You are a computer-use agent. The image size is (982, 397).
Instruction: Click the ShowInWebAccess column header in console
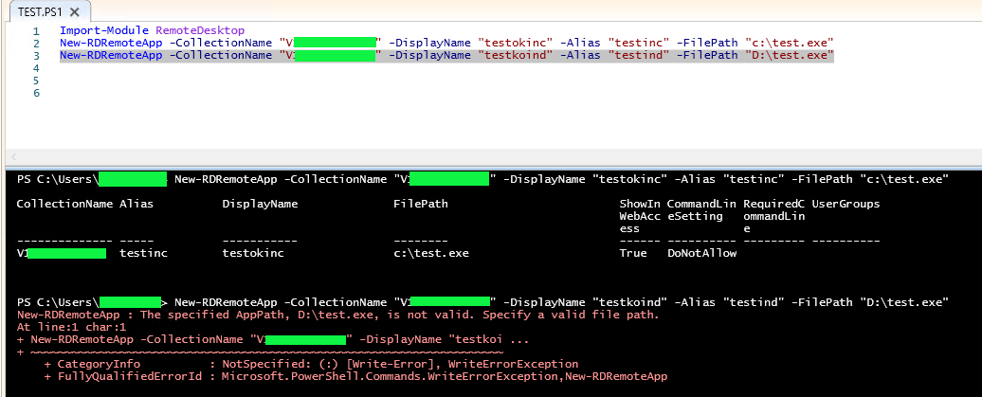640,216
